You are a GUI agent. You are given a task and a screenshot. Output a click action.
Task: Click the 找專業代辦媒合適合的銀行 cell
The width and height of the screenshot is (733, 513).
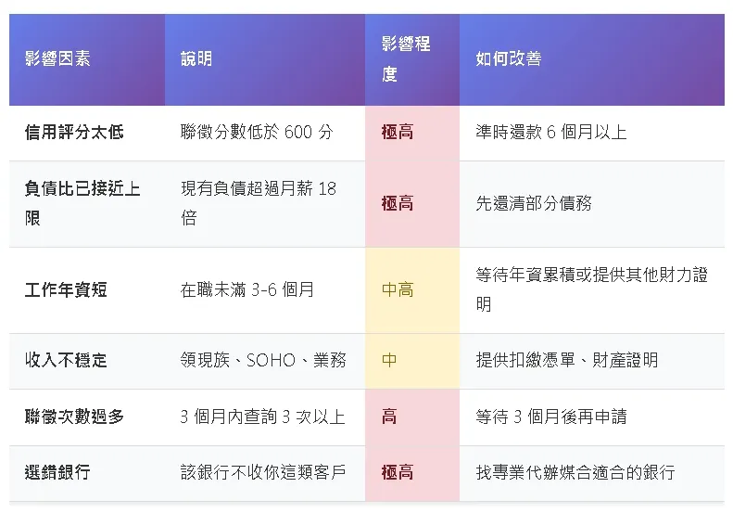coord(575,473)
